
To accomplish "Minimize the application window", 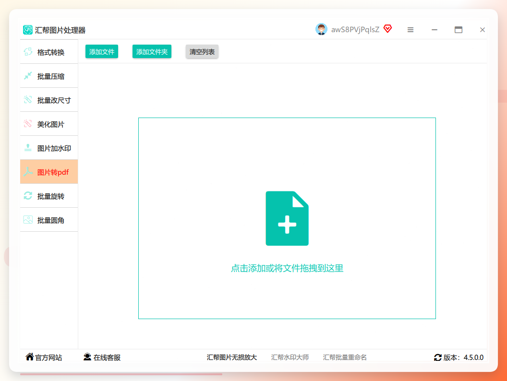I will pos(434,30).
